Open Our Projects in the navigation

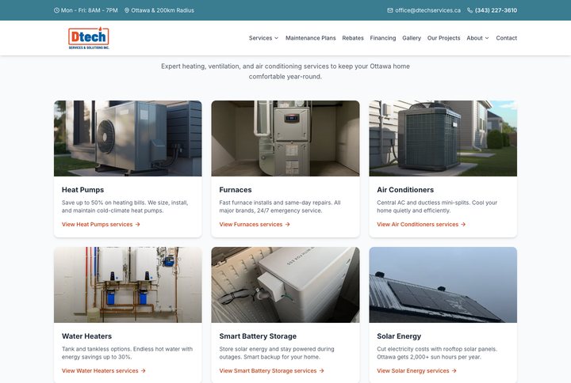pyautogui.click(x=443, y=38)
